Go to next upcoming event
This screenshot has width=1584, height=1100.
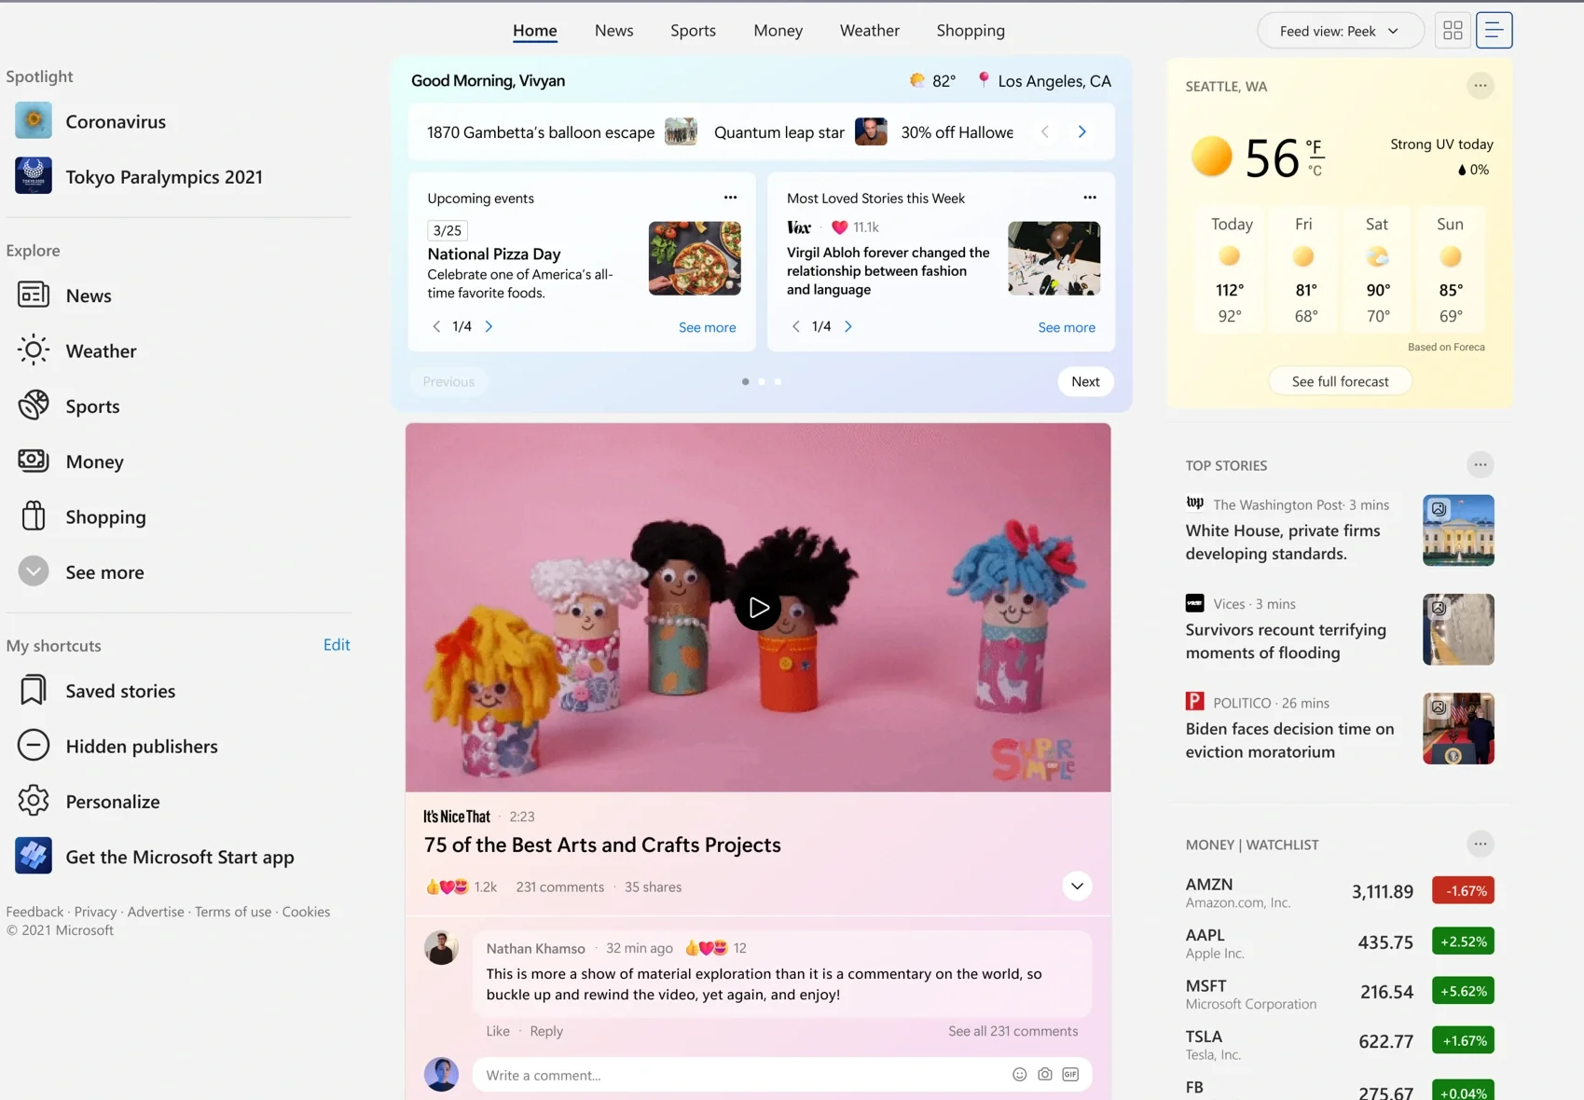pyautogui.click(x=489, y=326)
